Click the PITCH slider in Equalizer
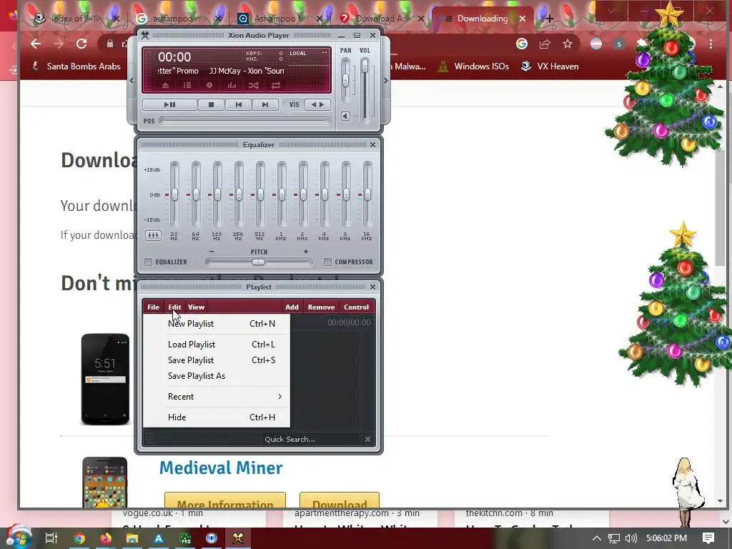Image resolution: width=732 pixels, height=549 pixels. click(258, 262)
